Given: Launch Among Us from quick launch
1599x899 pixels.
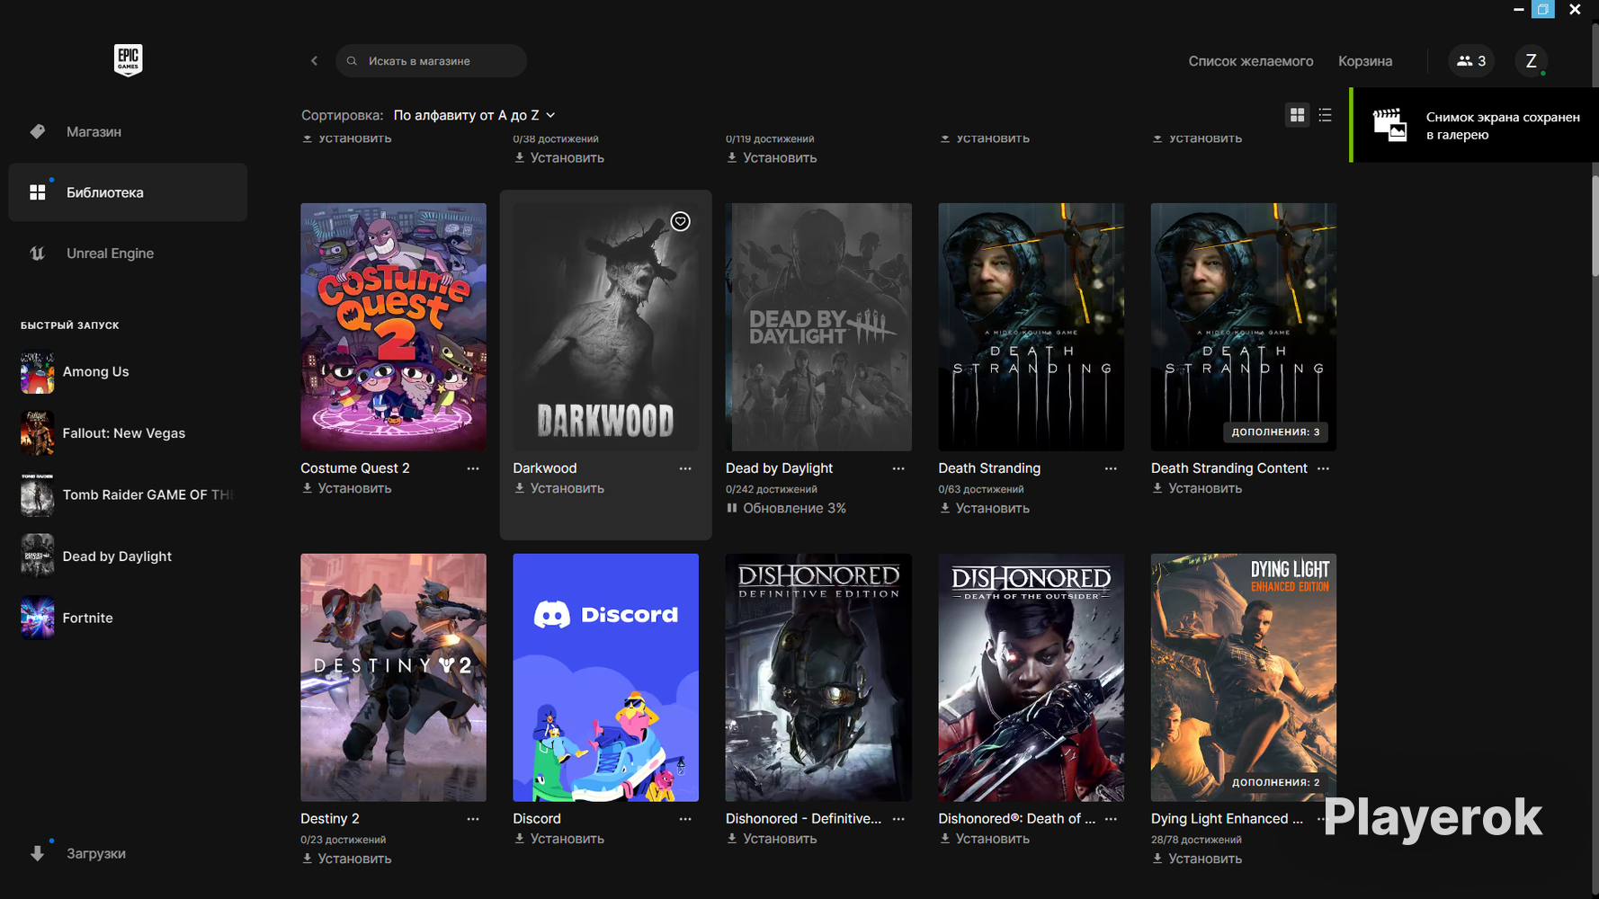Looking at the screenshot, I should 128,372.
